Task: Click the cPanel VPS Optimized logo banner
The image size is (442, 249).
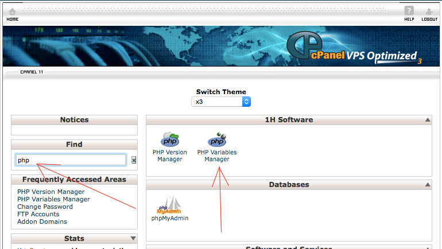Action: point(354,48)
